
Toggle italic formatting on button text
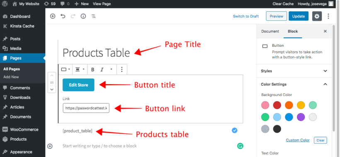[102, 70]
